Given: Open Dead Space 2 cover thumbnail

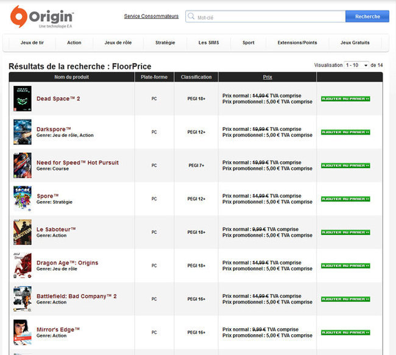Looking at the screenshot, I should pyautogui.click(x=23, y=99).
